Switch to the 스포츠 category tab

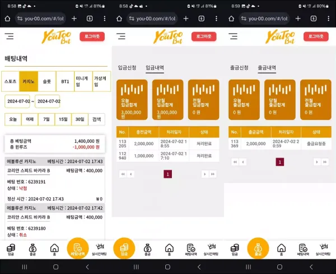(10, 81)
